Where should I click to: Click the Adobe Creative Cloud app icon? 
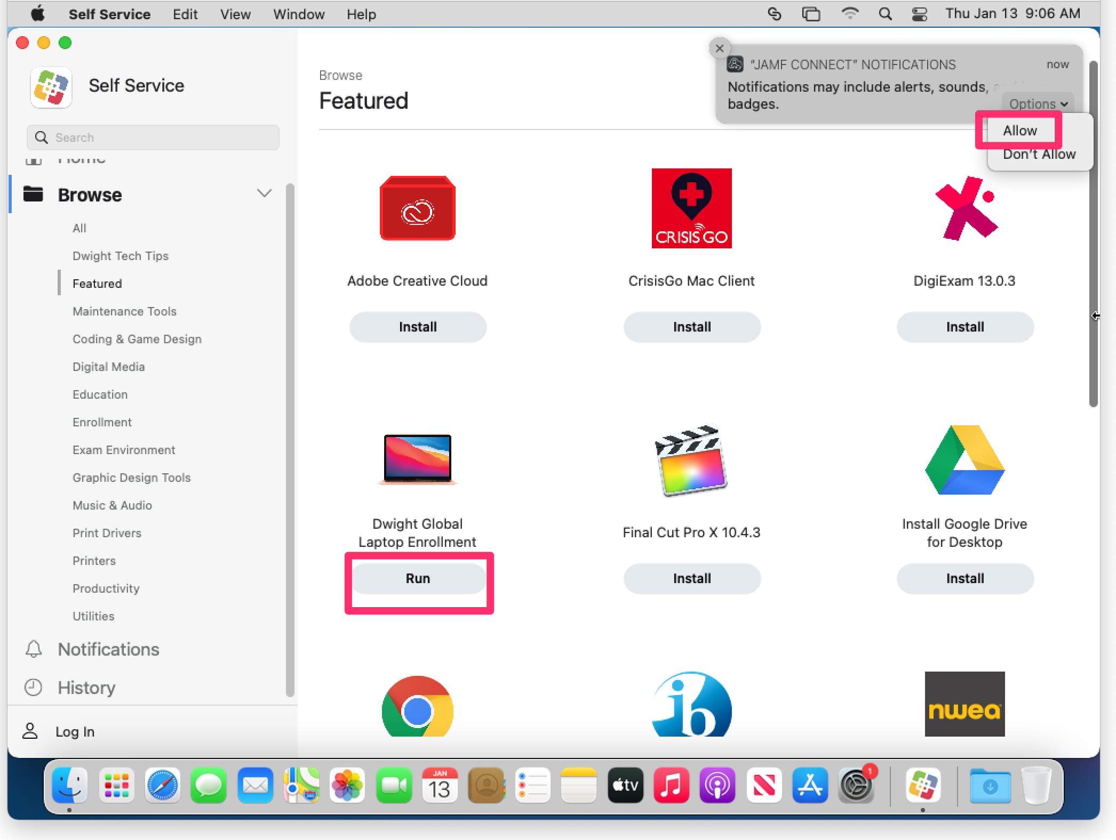(417, 208)
